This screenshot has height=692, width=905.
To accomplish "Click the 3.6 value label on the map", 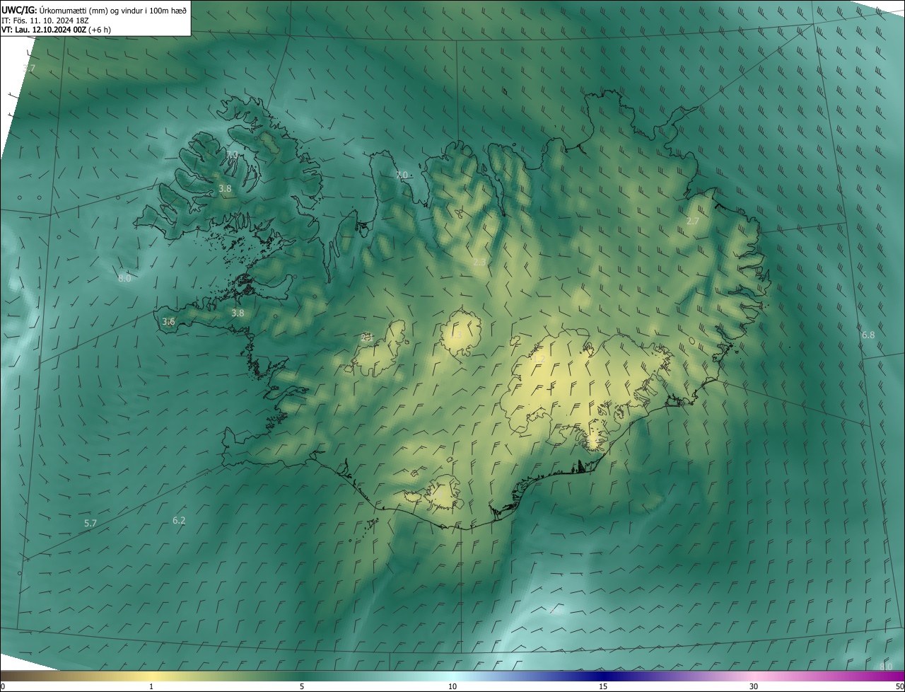I will tap(168, 321).
